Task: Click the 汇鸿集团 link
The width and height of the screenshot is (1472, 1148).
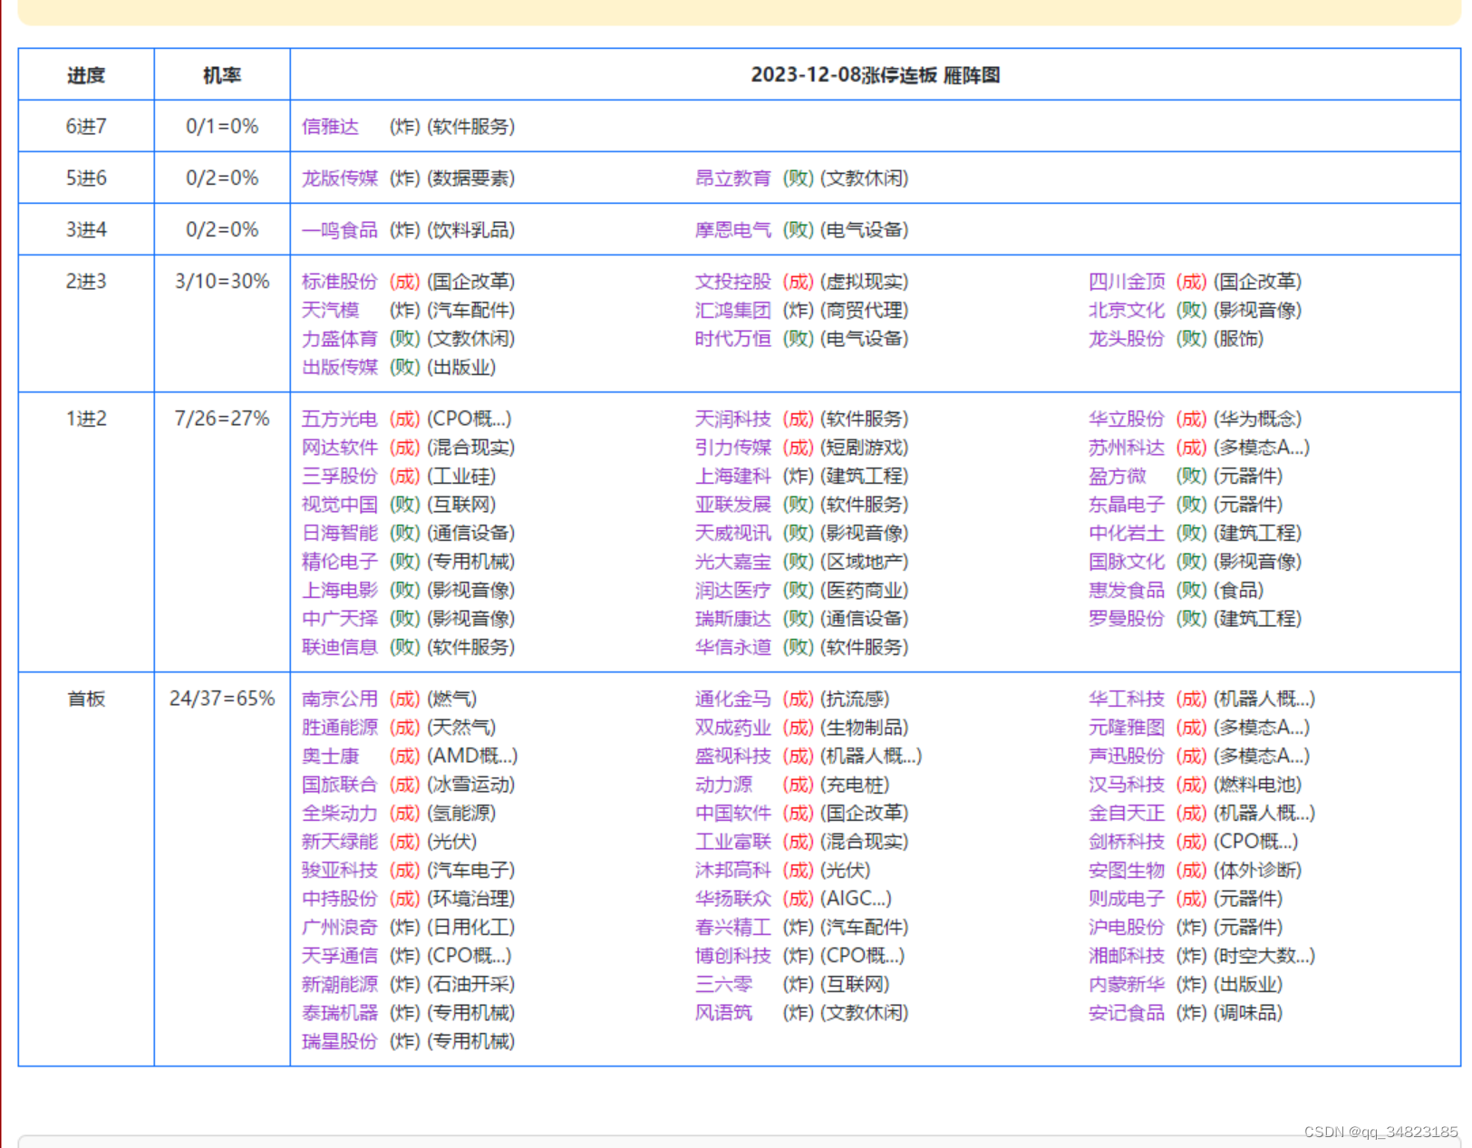Action: (x=733, y=310)
